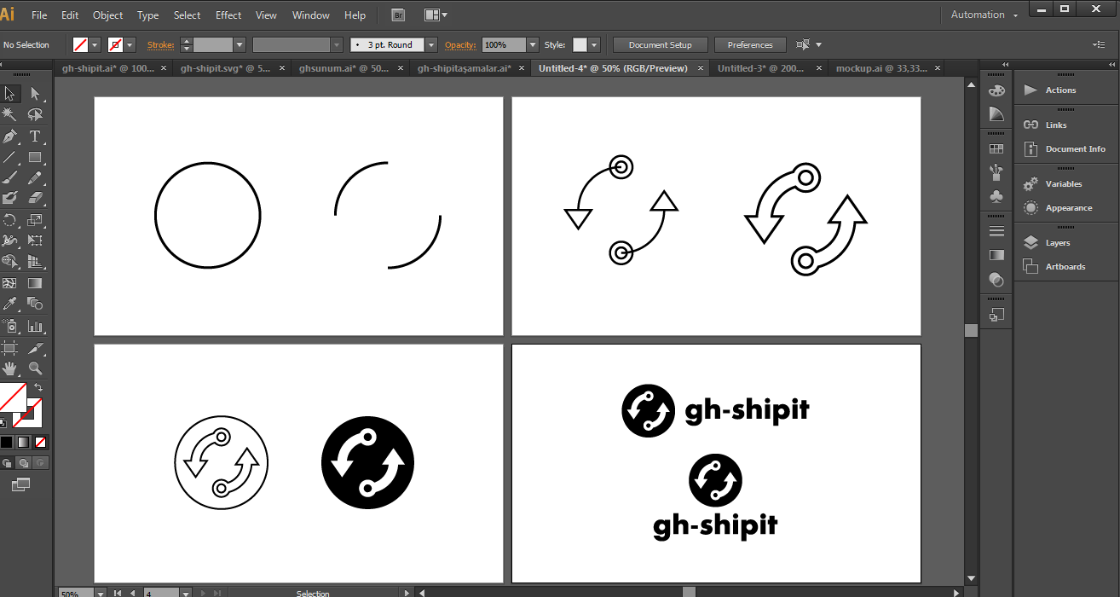
Task: Select the Direct Selection tool (white arrow)
Action: pyautogui.click(x=35, y=94)
